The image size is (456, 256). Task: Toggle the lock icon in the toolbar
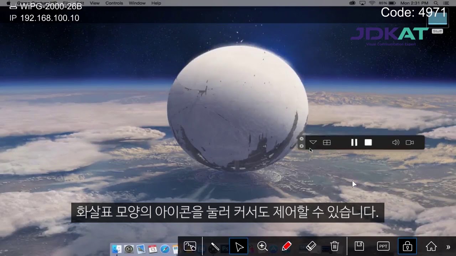tap(407, 246)
